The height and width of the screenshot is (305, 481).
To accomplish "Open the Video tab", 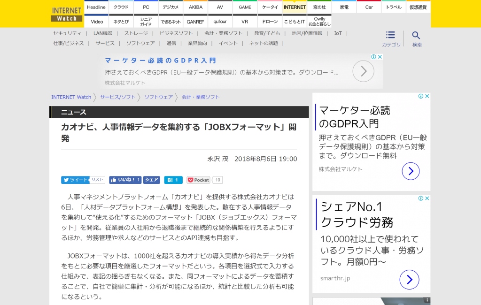I will coord(97,22).
